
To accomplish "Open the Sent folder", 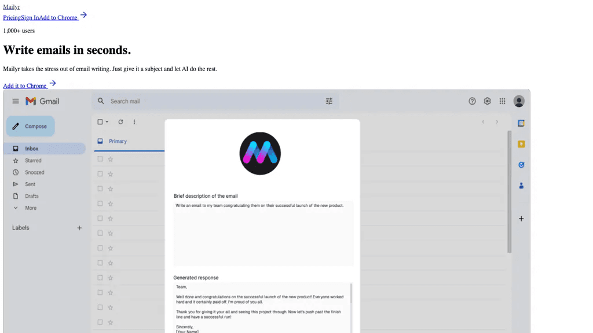I will [30, 184].
